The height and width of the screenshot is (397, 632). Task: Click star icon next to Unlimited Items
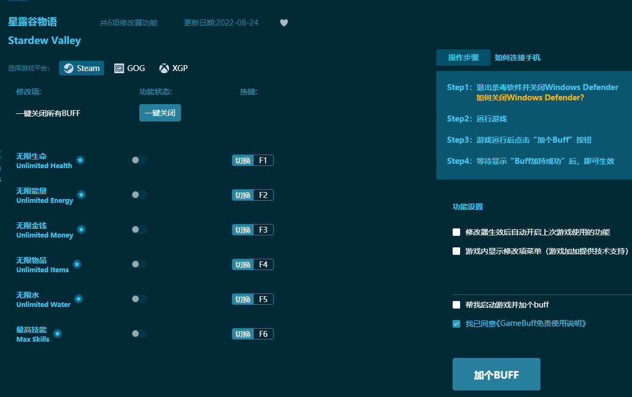(77, 264)
